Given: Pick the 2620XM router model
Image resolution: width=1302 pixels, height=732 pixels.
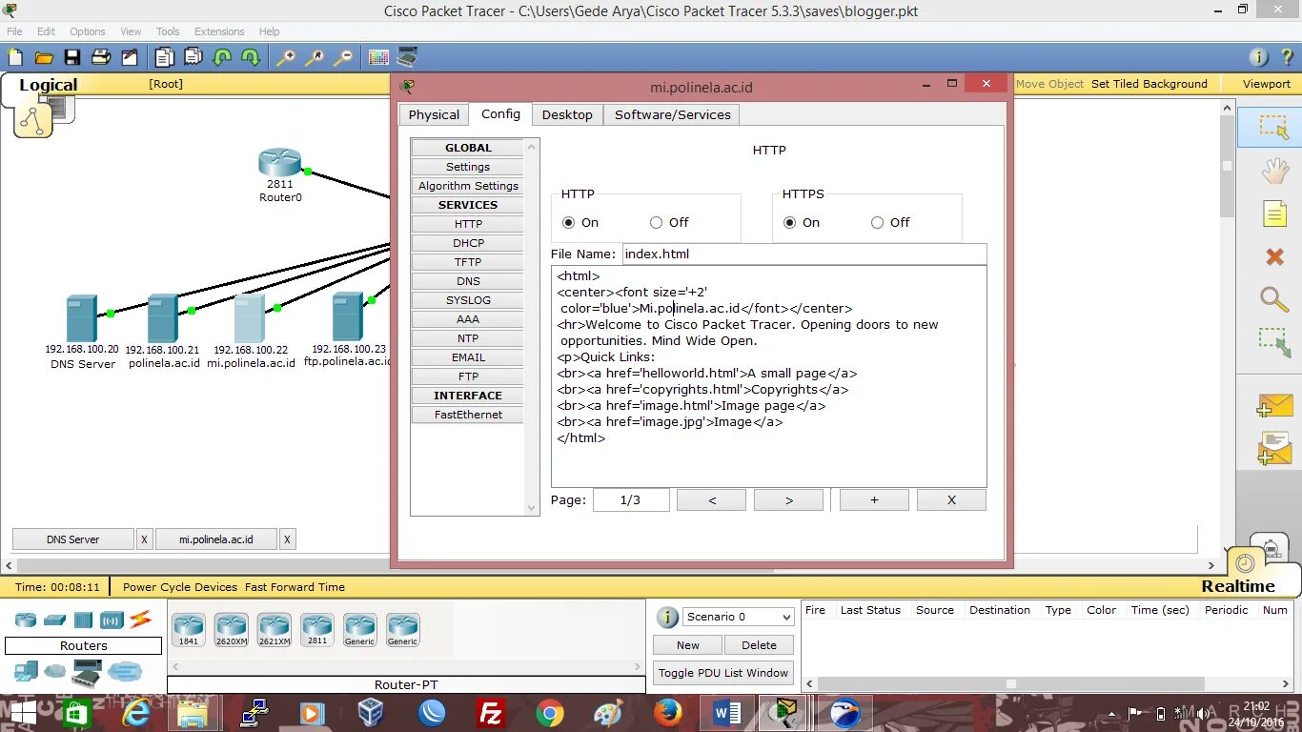Looking at the screenshot, I should click(x=232, y=629).
